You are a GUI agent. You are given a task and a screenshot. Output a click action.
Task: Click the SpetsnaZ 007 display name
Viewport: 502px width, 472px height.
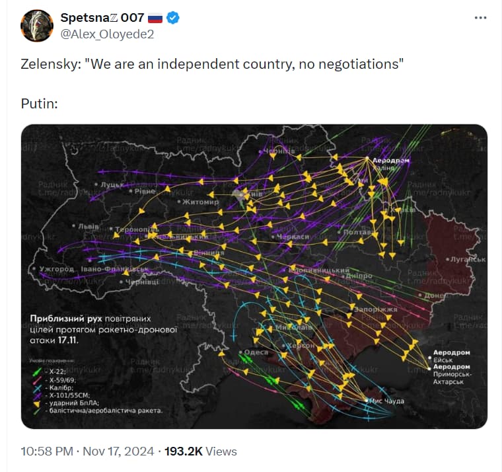(x=102, y=18)
